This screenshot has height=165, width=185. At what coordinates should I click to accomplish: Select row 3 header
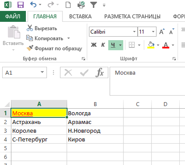click(x=5, y=131)
